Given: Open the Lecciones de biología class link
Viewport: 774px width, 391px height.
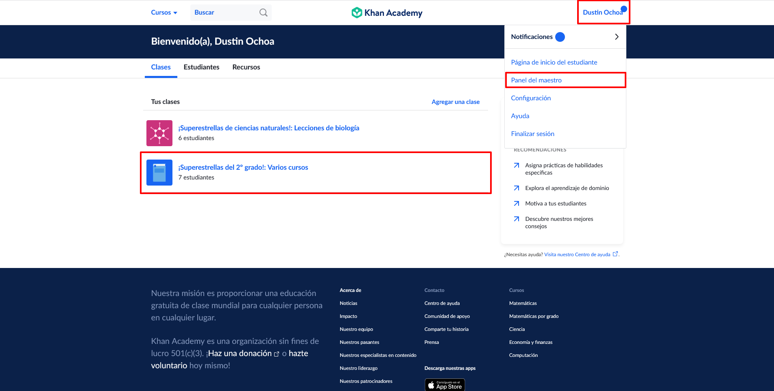Looking at the screenshot, I should click(269, 128).
